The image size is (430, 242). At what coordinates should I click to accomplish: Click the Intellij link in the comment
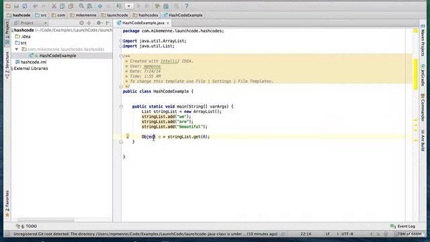(169, 61)
